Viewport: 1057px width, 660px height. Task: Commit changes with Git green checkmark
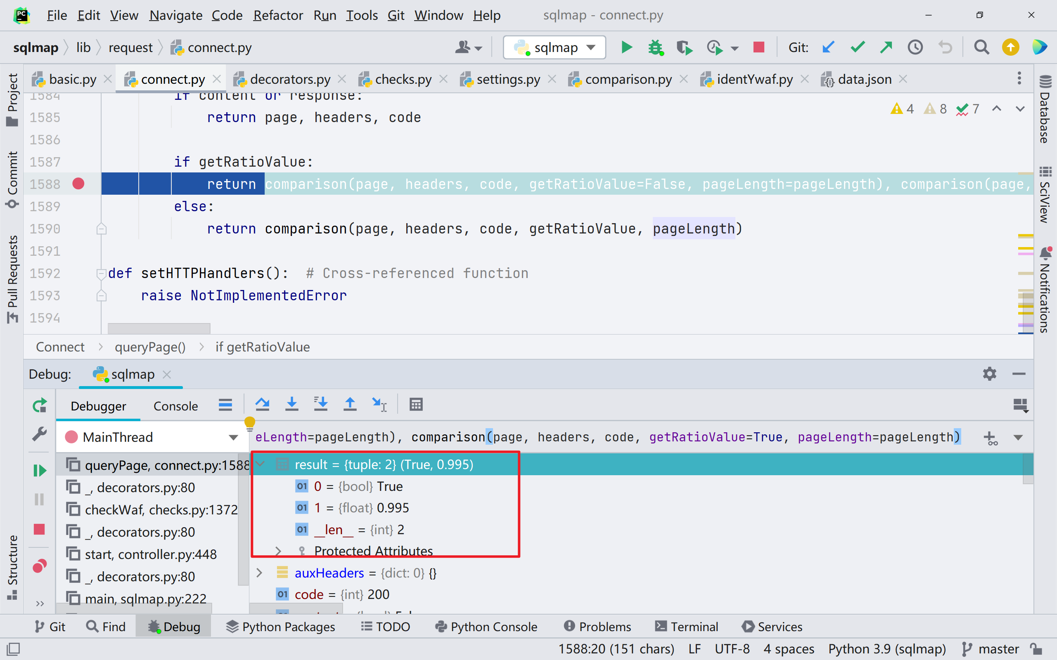[x=858, y=47]
